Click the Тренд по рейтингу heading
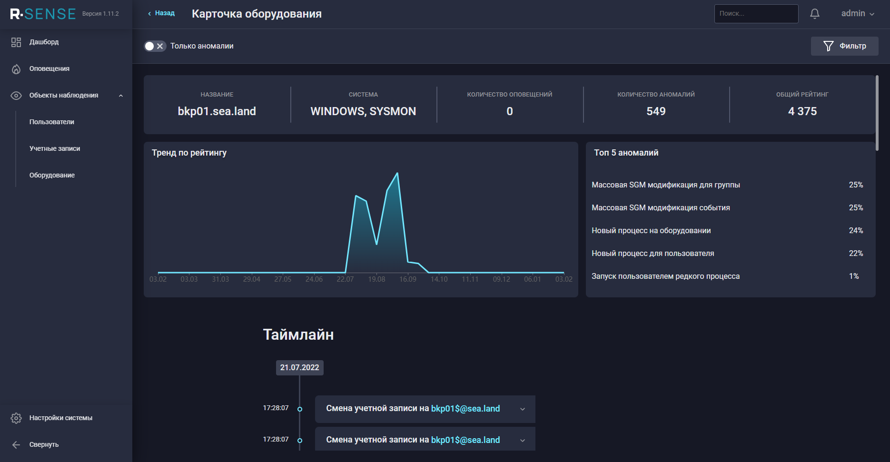 (x=189, y=153)
